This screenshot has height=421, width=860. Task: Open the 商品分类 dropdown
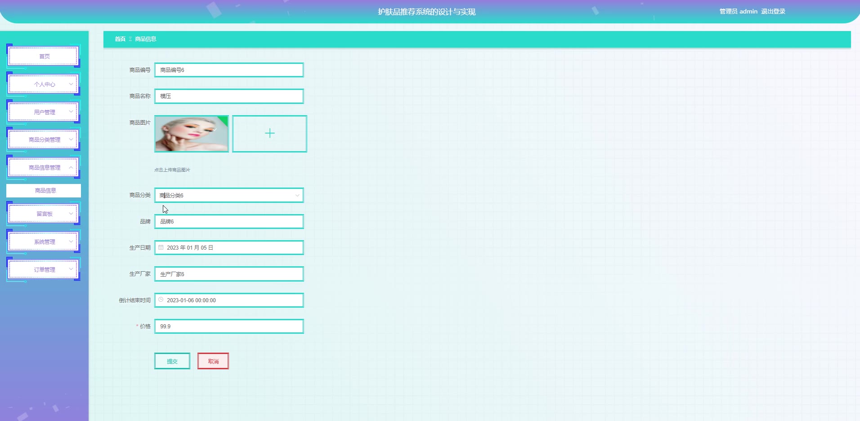tap(229, 195)
